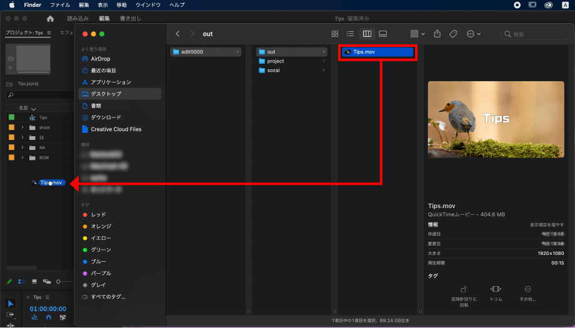Select the オレンジ tag
The width and height of the screenshot is (575, 328).
[119, 226]
